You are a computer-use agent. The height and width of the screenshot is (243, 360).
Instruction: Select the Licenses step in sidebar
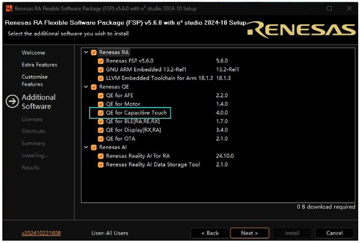[x=32, y=119]
